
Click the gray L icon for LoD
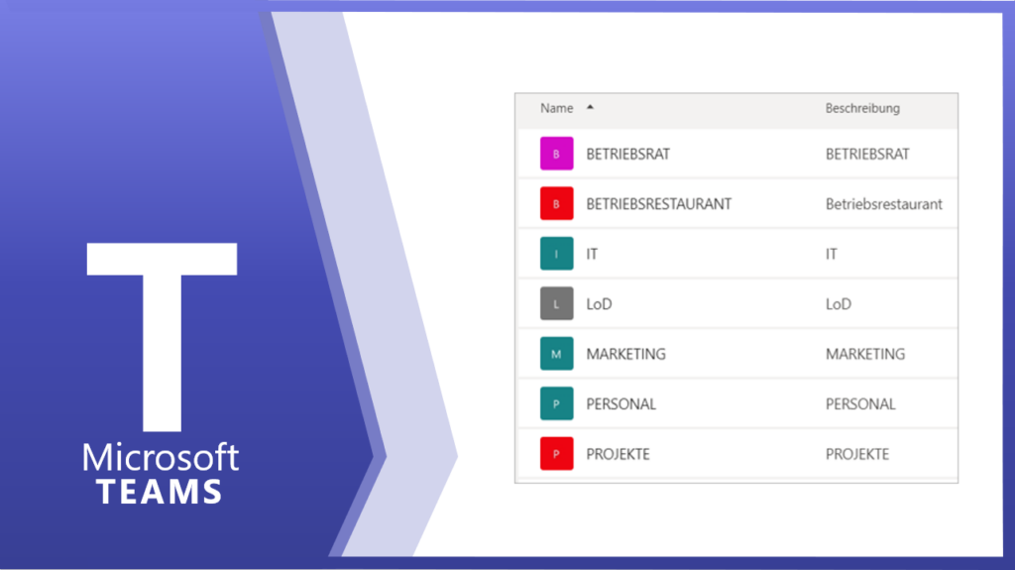(x=556, y=303)
